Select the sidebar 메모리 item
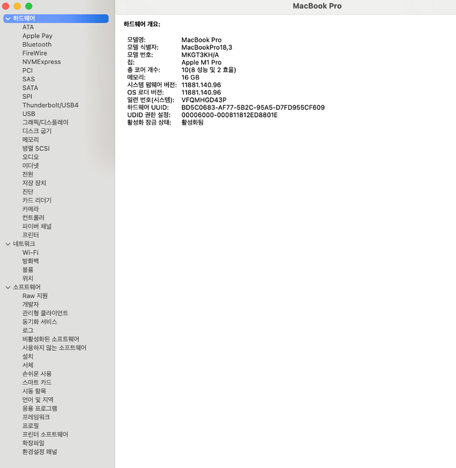The width and height of the screenshot is (456, 468). pos(30,140)
